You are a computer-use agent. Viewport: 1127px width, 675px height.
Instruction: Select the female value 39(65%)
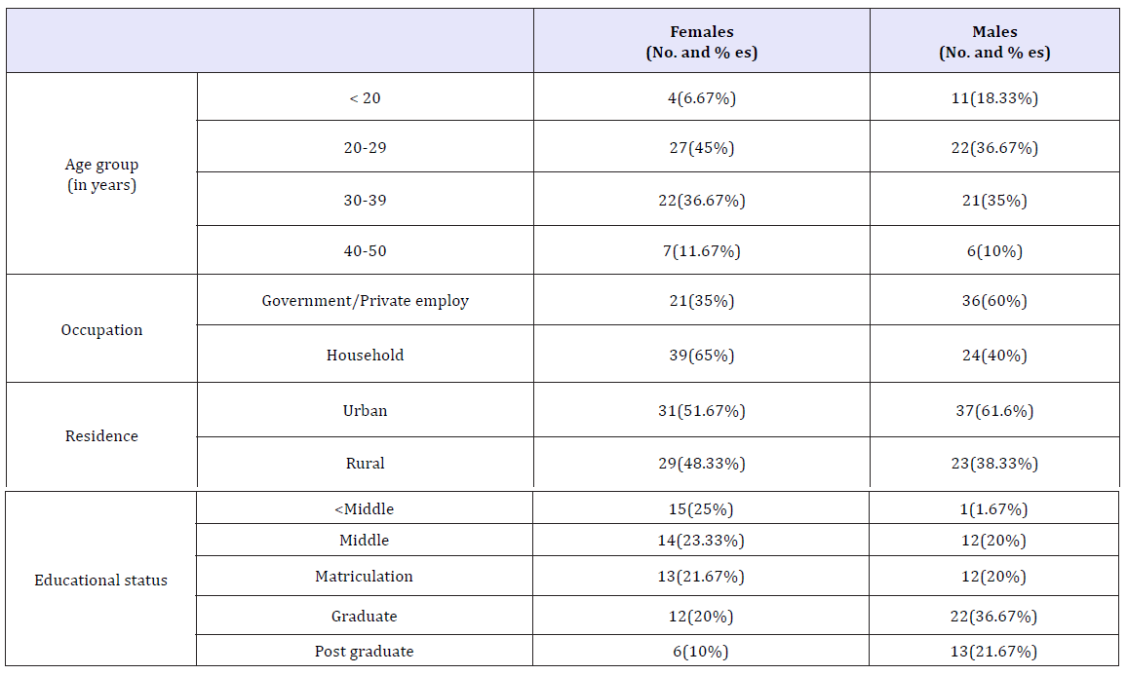click(702, 355)
